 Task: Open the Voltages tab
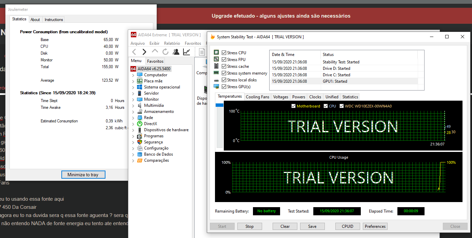click(x=281, y=97)
